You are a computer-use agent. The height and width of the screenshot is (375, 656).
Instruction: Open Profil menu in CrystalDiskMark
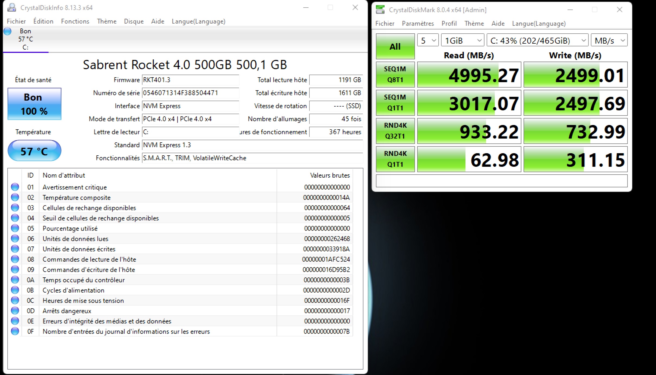[x=449, y=23]
